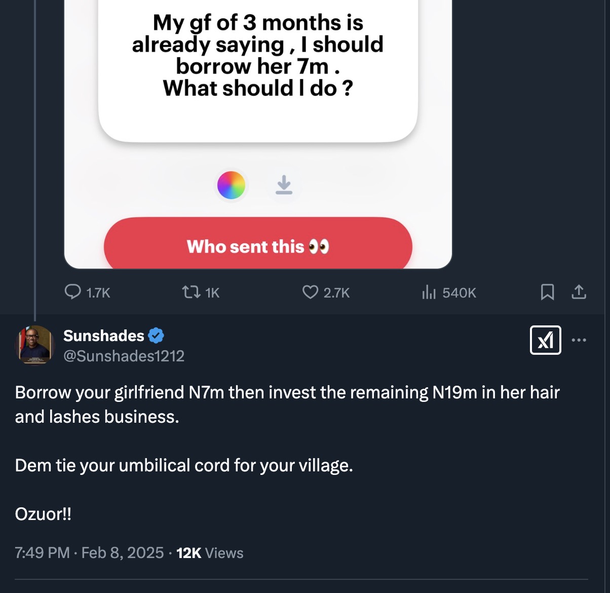Open Sunshades profile picture
Screen dimensions: 610x593
pyautogui.click(x=35, y=345)
